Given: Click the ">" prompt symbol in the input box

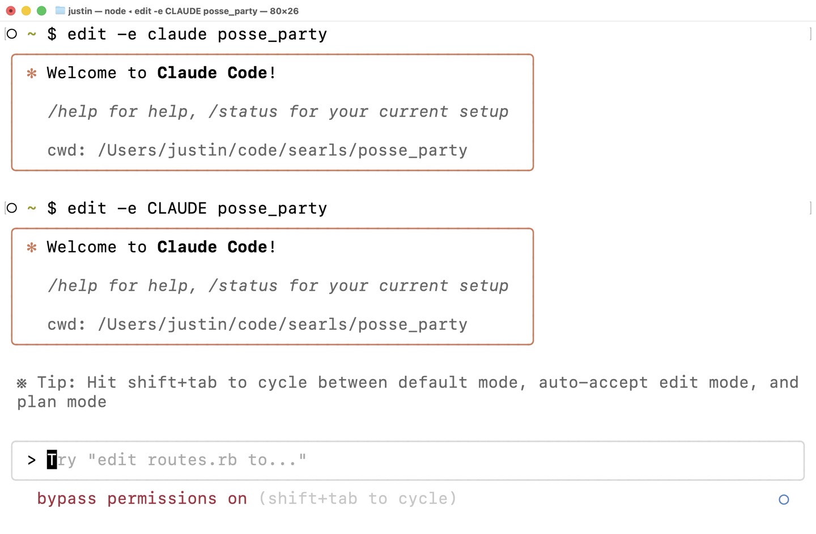Looking at the screenshot, I should tap(32, 460).
